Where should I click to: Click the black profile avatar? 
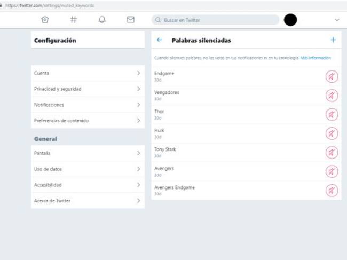tap(290, 20)
